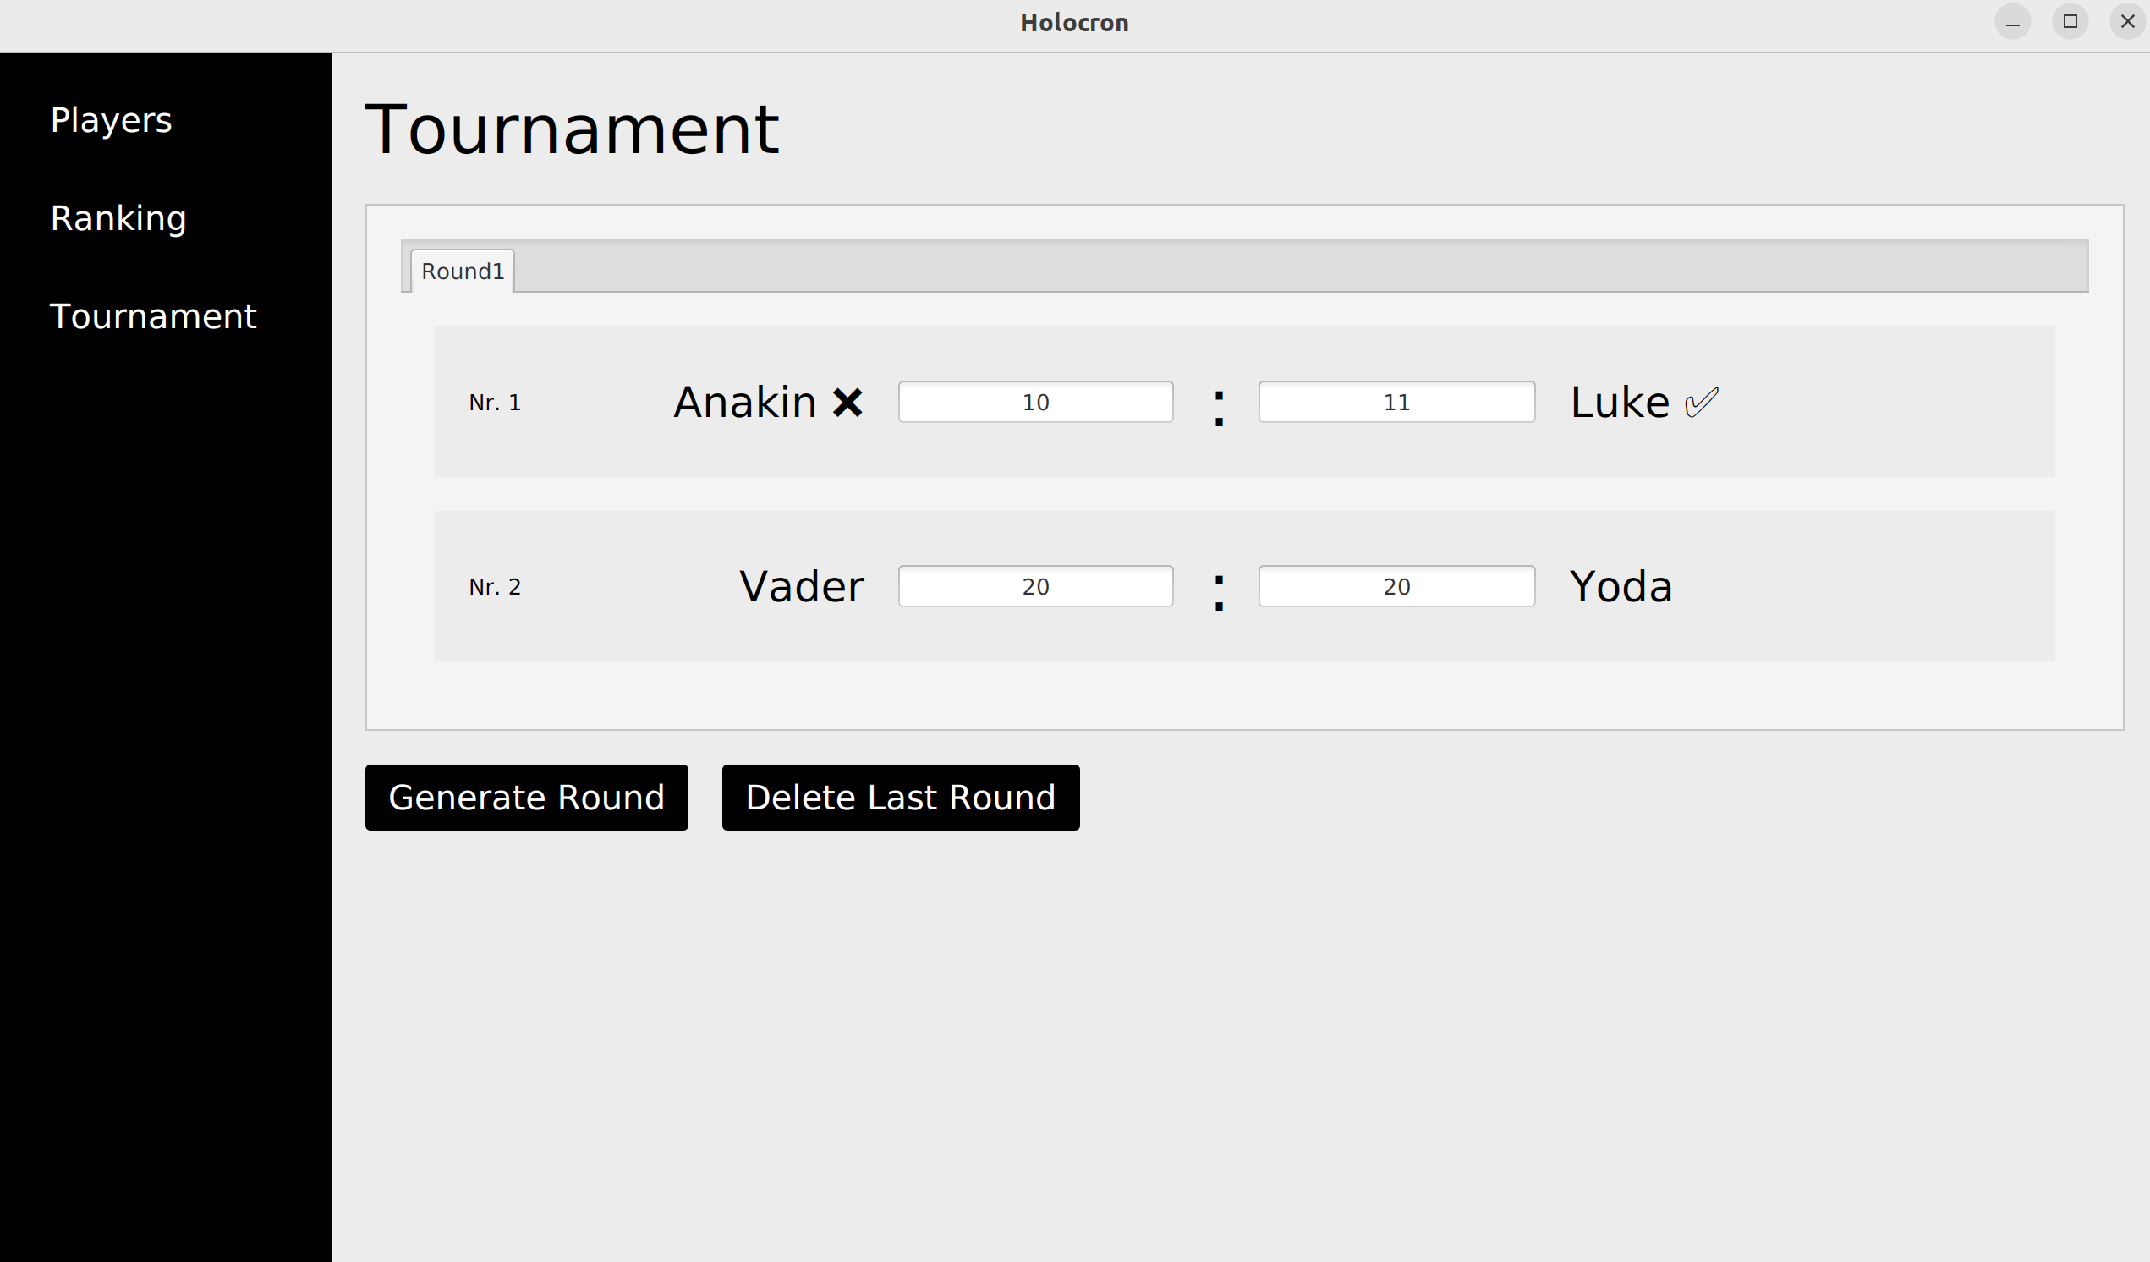Select Tournament in the sidebar
2150x1262 pixels.
click(154, 315)
